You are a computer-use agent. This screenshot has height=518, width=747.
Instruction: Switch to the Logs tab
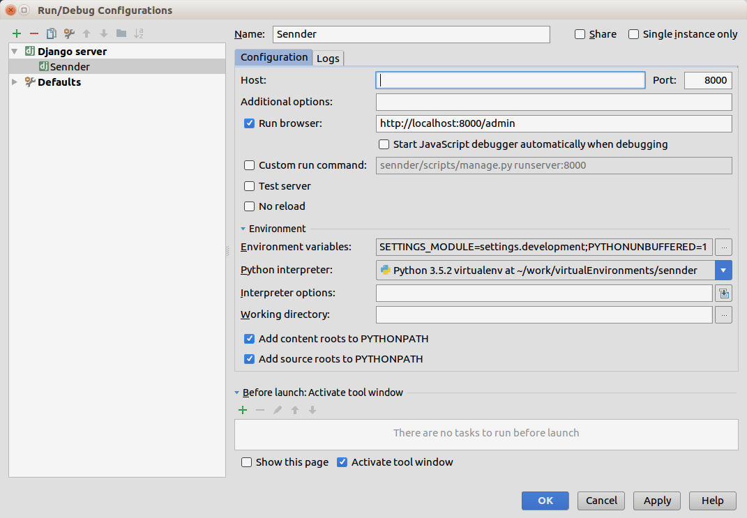coord(328,58)
